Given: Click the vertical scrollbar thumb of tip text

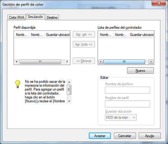Looking at the screenshot, I should click(x=69, y=90).
